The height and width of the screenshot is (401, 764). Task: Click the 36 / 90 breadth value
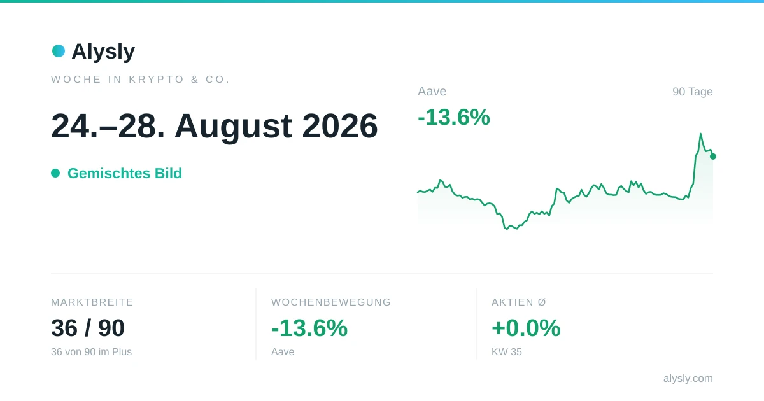[88, 328]
